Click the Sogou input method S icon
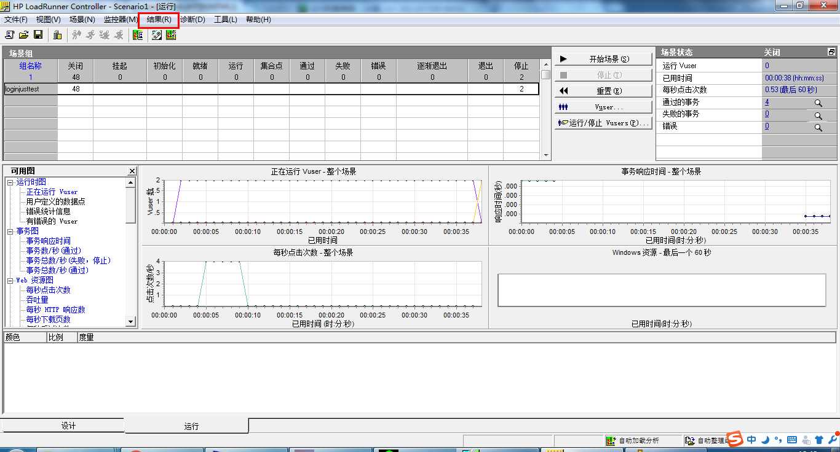Viewport: 840px width, 452px height. tap(735, 440)
